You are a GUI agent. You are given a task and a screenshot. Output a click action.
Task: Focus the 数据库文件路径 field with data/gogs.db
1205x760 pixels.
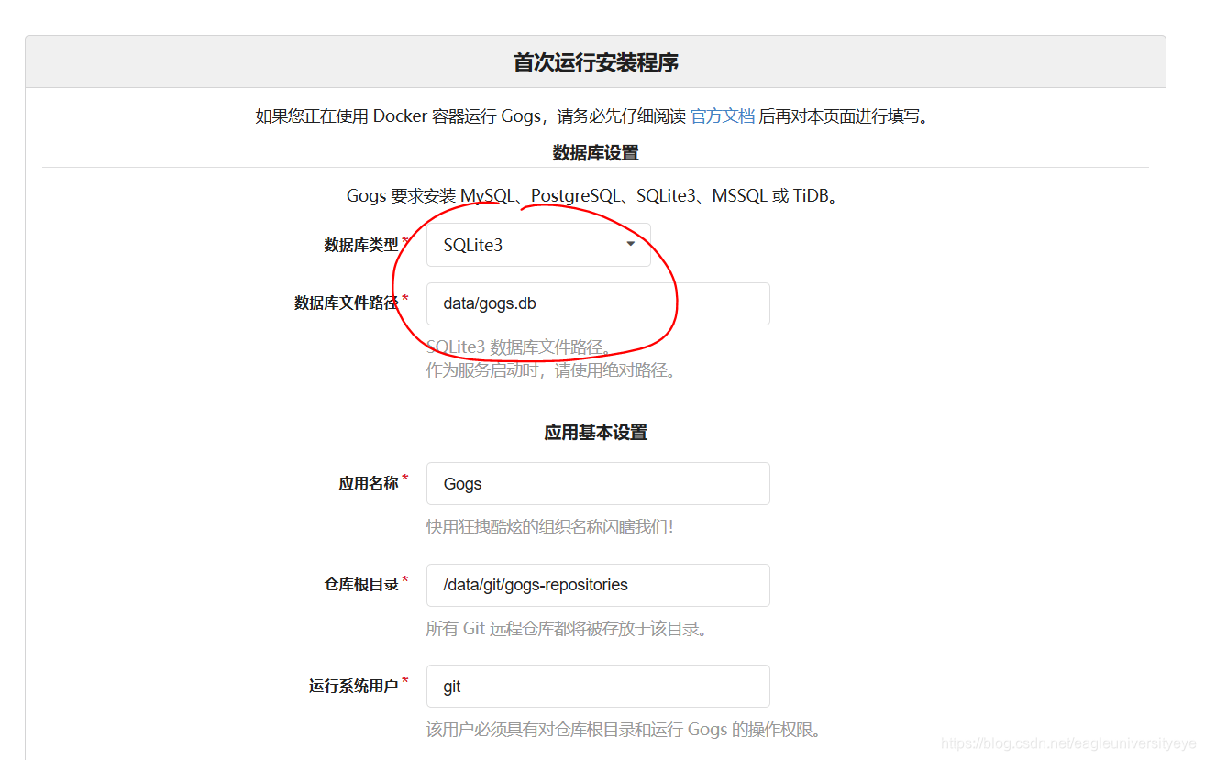[x=598, y=303]
